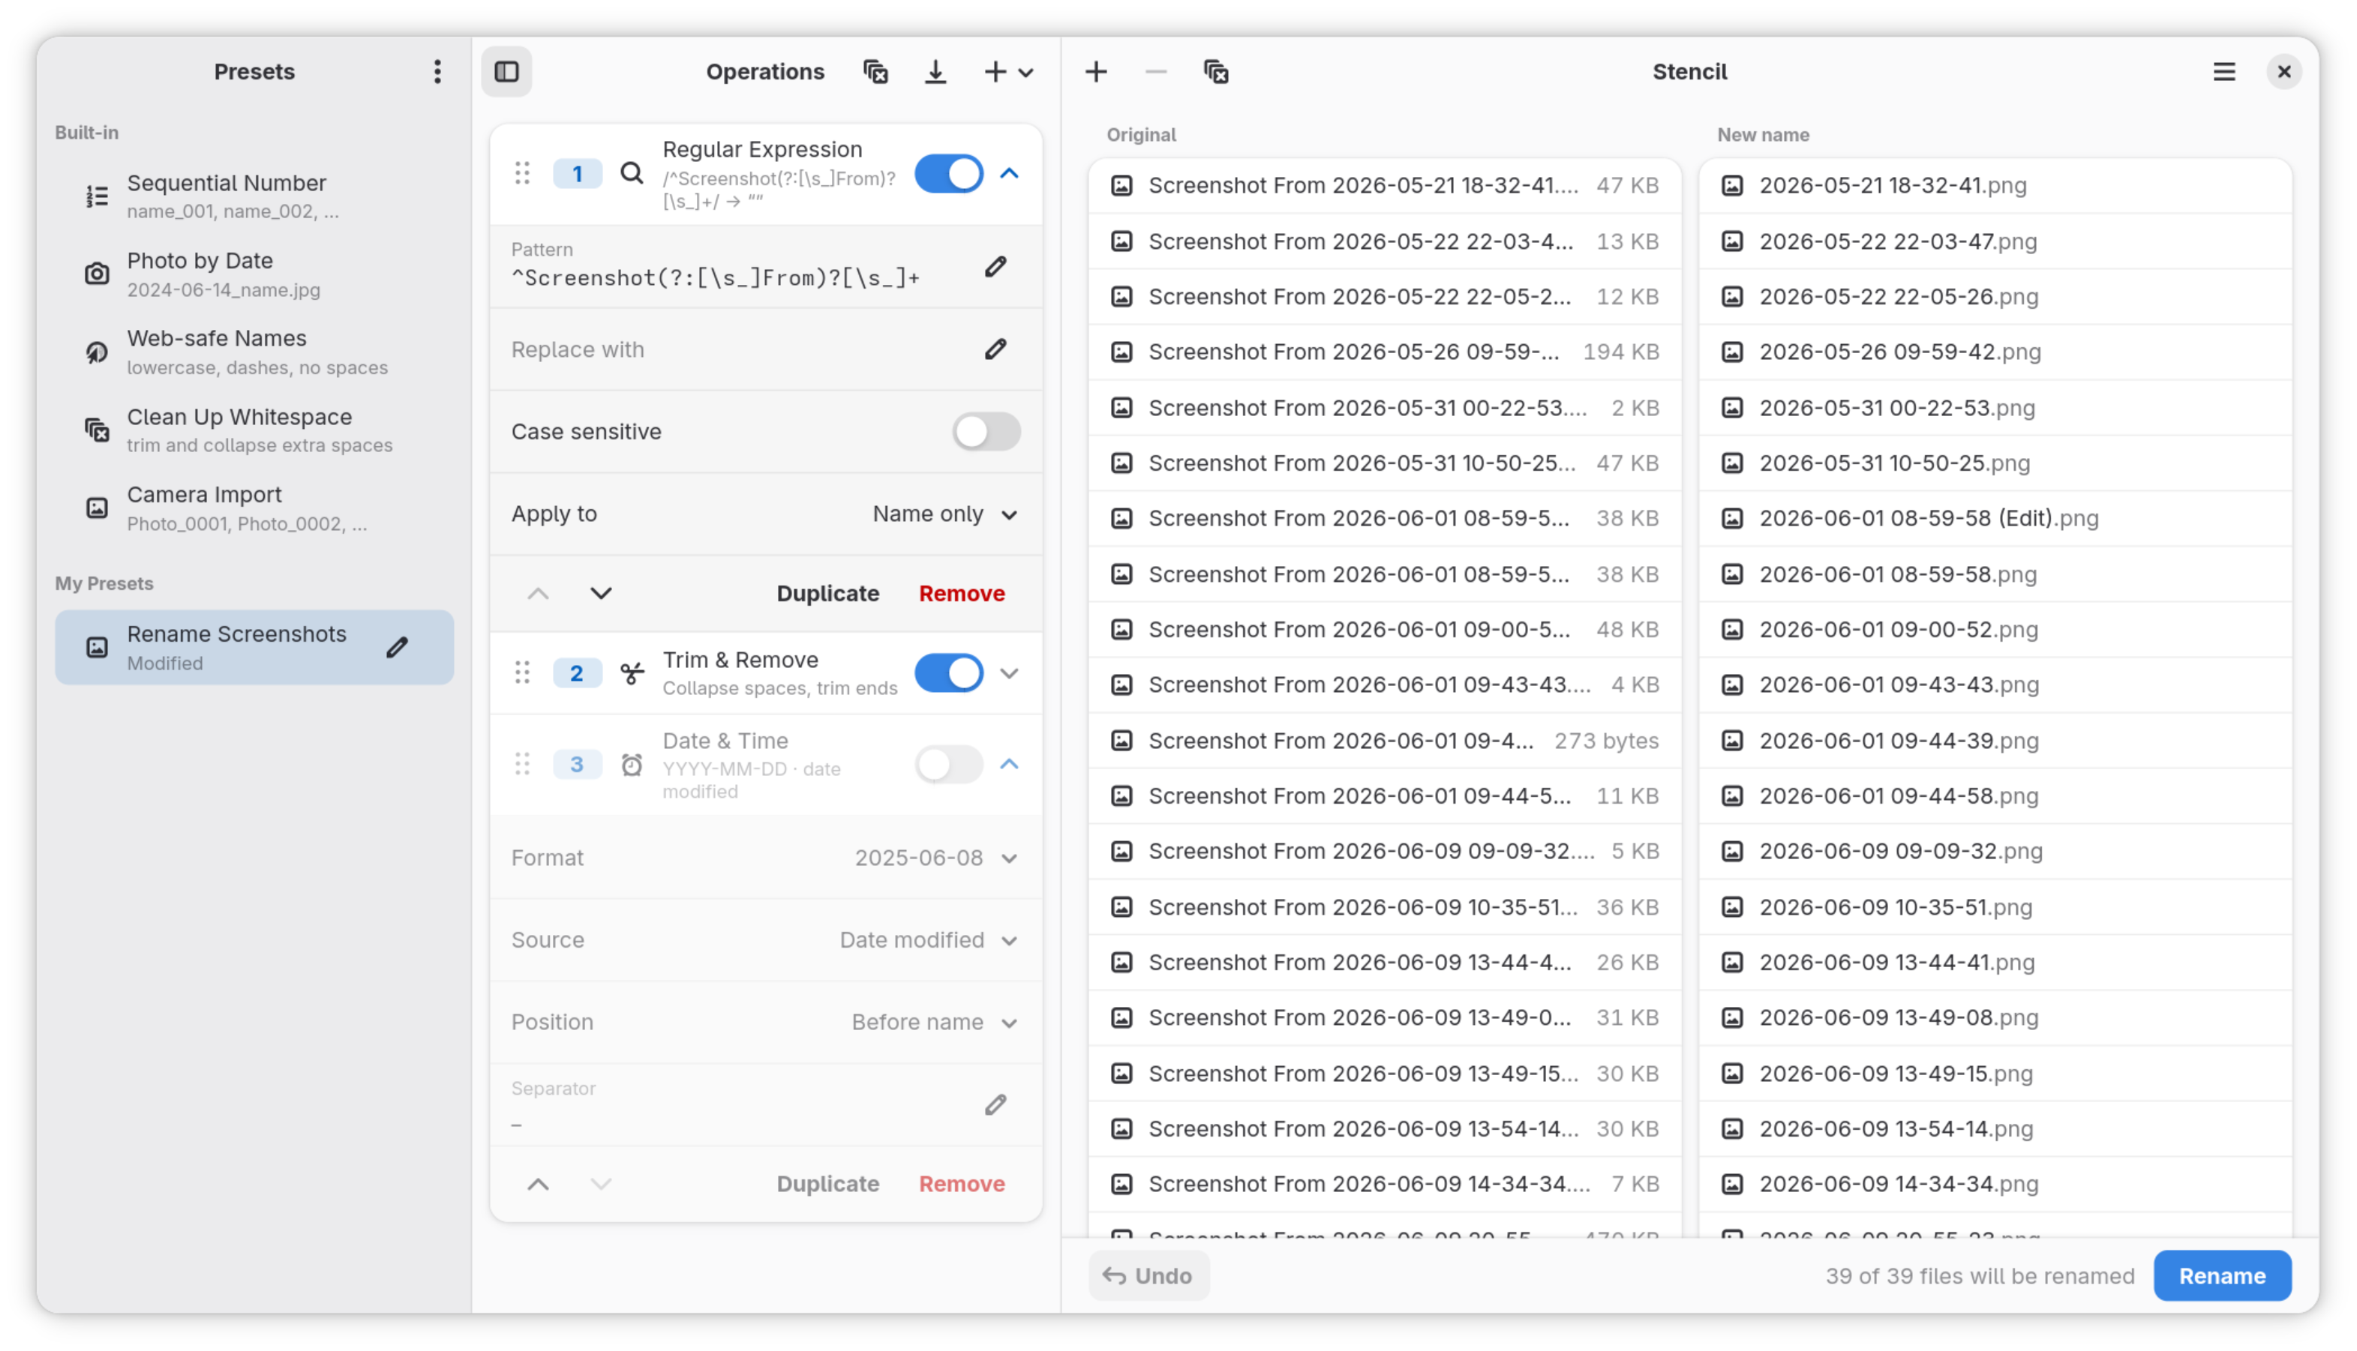Disable the Regular Expression operation switch

click(949, 173)
